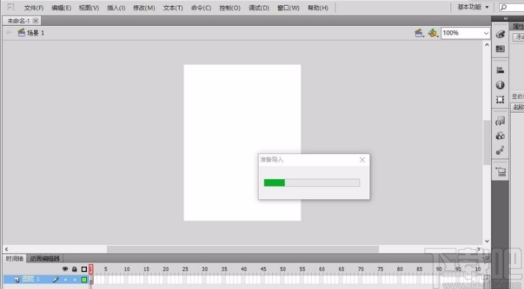
Task: Open the 窗口(W) menu
Action: (288, 7)
